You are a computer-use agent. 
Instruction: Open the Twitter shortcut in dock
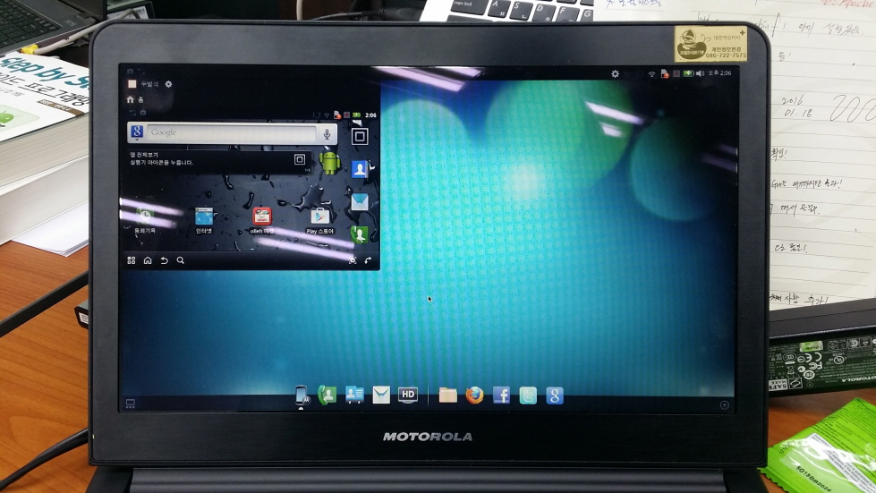click(528, 395)
